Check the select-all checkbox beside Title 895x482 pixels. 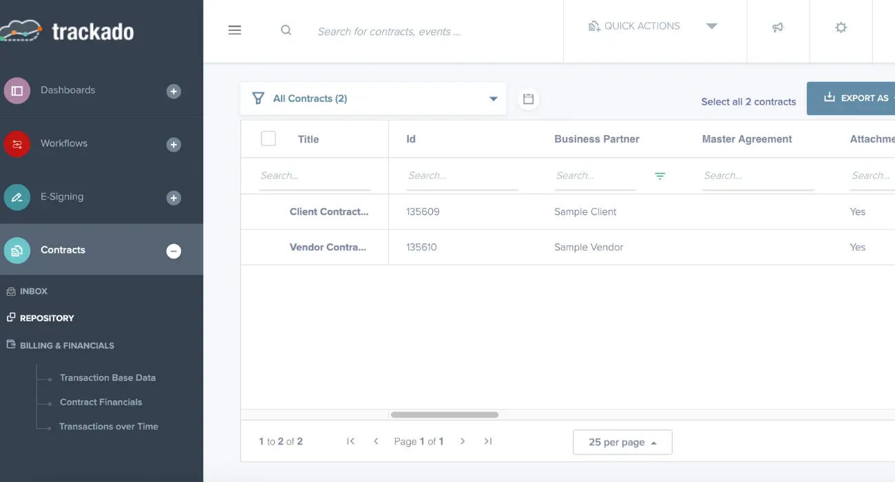click(268, 138)
